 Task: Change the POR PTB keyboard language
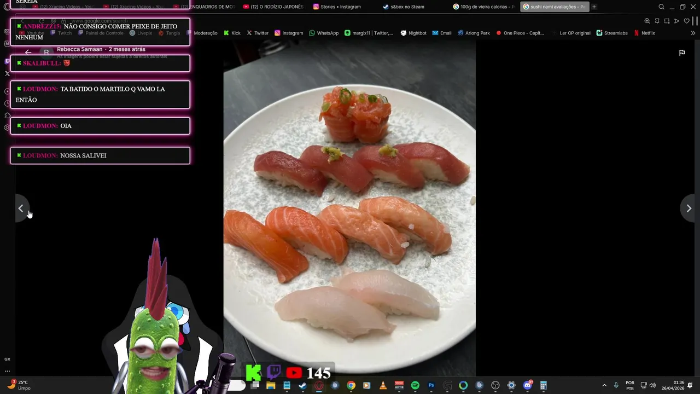[630, 385]
